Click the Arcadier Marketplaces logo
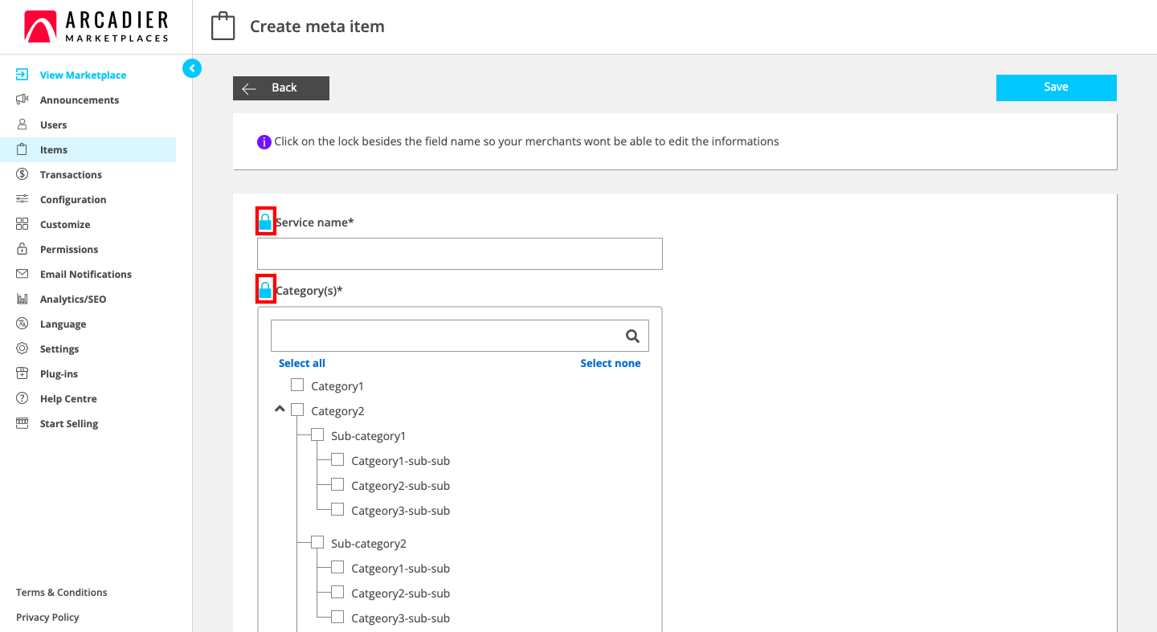The image size is (1157, 632). 96,27
